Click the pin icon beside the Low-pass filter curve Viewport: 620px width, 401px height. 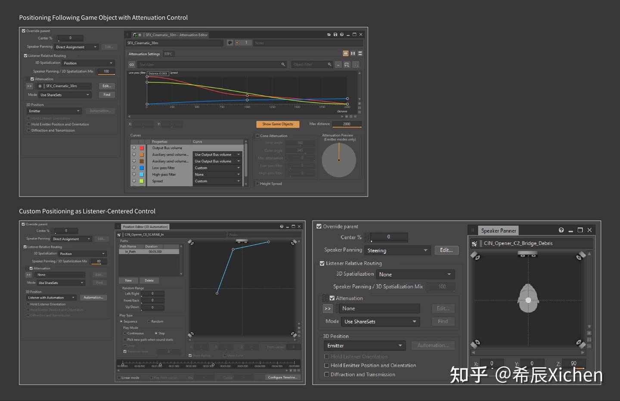pyautogui.click(x=133, y=168)
